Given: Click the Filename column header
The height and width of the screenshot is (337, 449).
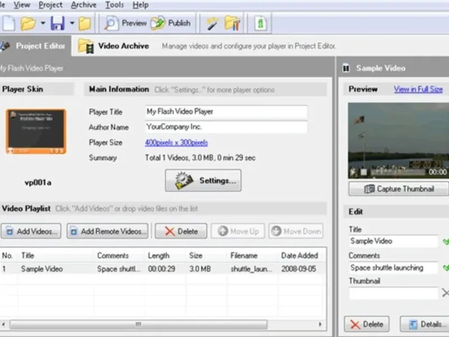Looking at the screenshot, I should point(253,256).
